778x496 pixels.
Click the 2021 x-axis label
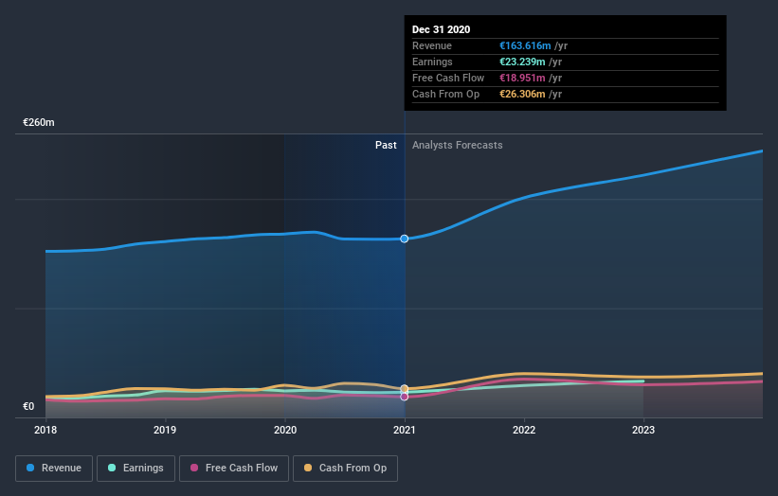(405, 430)
